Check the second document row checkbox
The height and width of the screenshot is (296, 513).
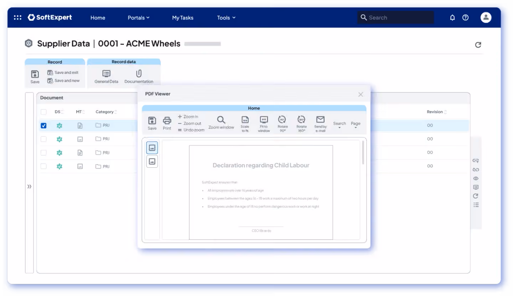[43, 139]
